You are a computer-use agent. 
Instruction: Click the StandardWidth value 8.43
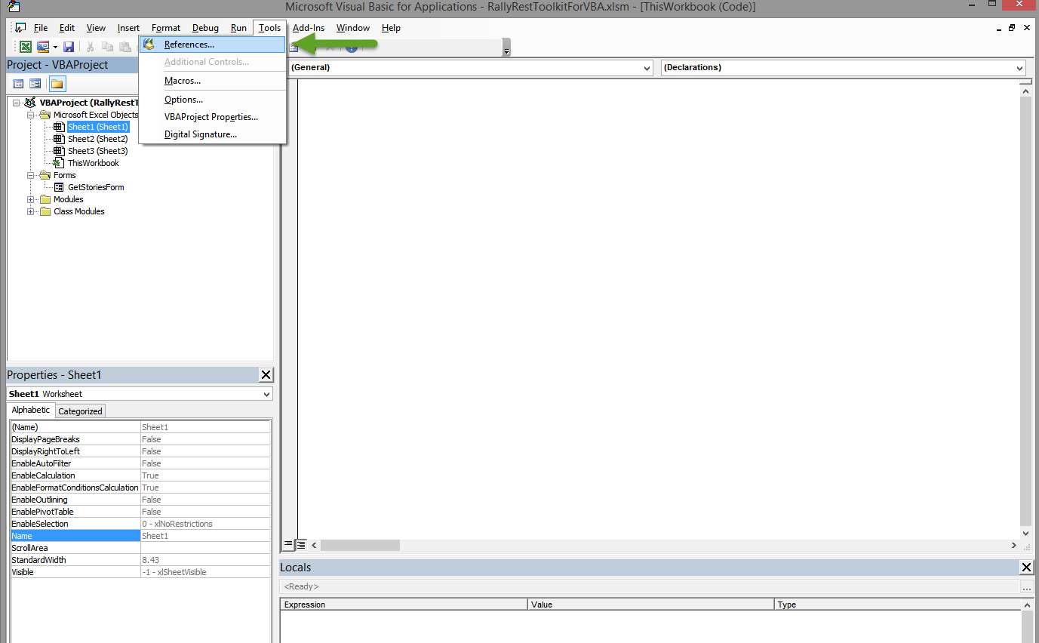205,560
